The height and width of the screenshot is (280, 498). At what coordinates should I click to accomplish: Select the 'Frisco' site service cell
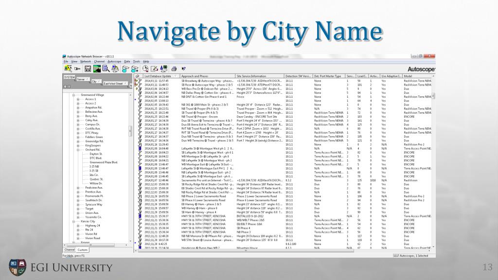coord(240,97)
